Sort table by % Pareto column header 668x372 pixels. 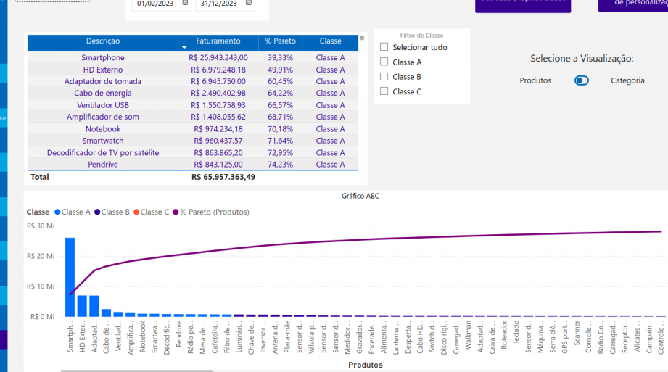point(280,41)
